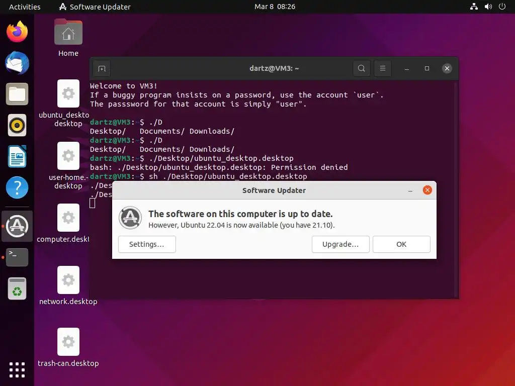Click 'The software on this computer is up to date.'
Image resolution: width=515 pixels, height=386 pixels.
point(240,214)
